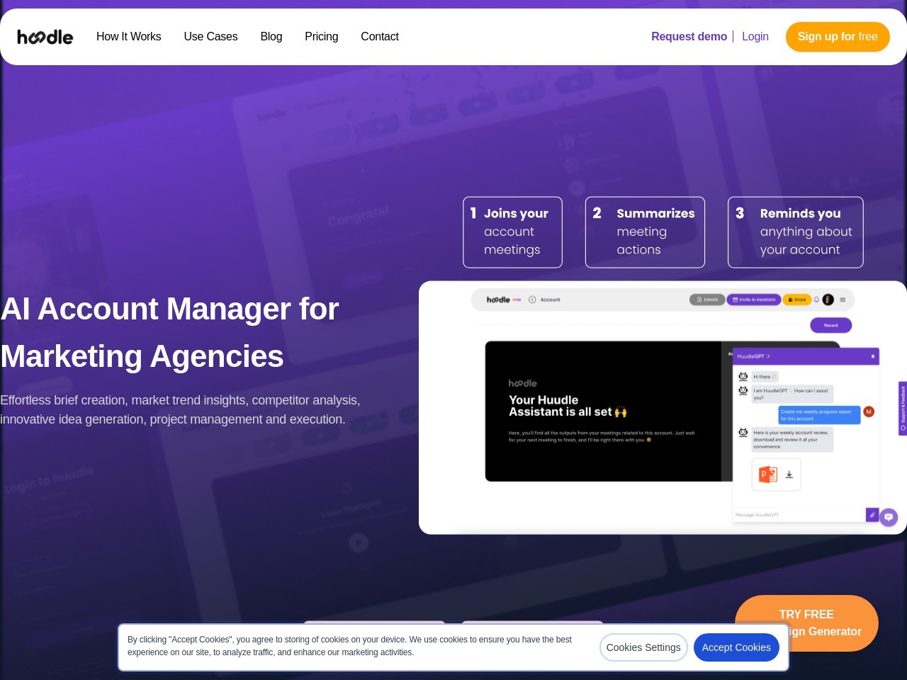This screenshot has height=680, width=907.
Task: Click the Sign up for free button
Action: (838, 37)
